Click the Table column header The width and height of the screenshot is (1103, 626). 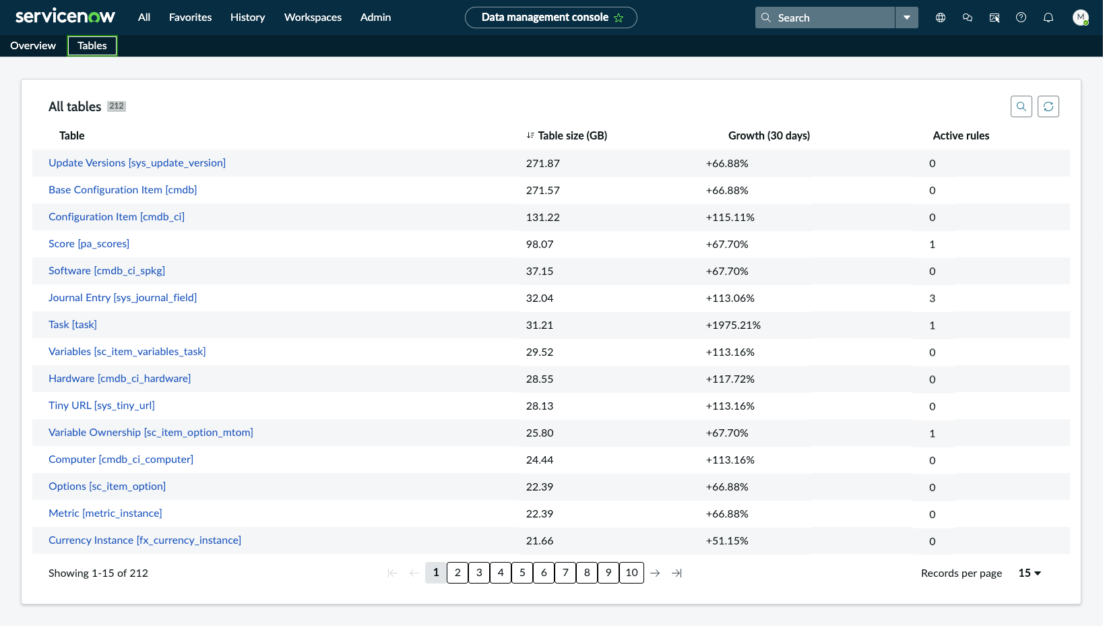pos(72,135)
